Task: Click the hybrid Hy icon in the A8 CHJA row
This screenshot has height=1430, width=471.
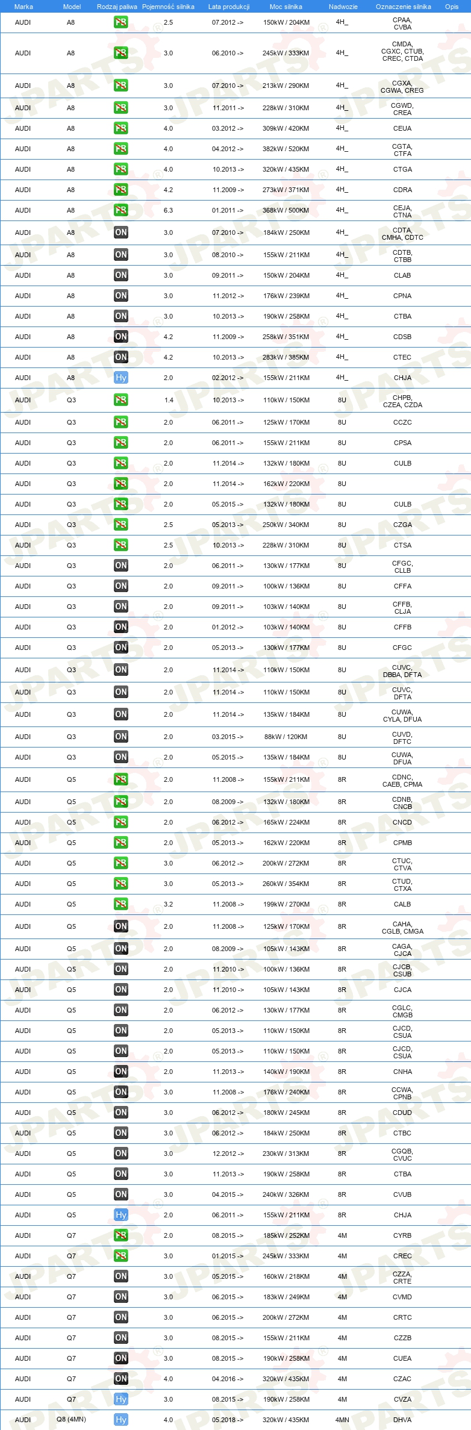Action: (121, 378)
